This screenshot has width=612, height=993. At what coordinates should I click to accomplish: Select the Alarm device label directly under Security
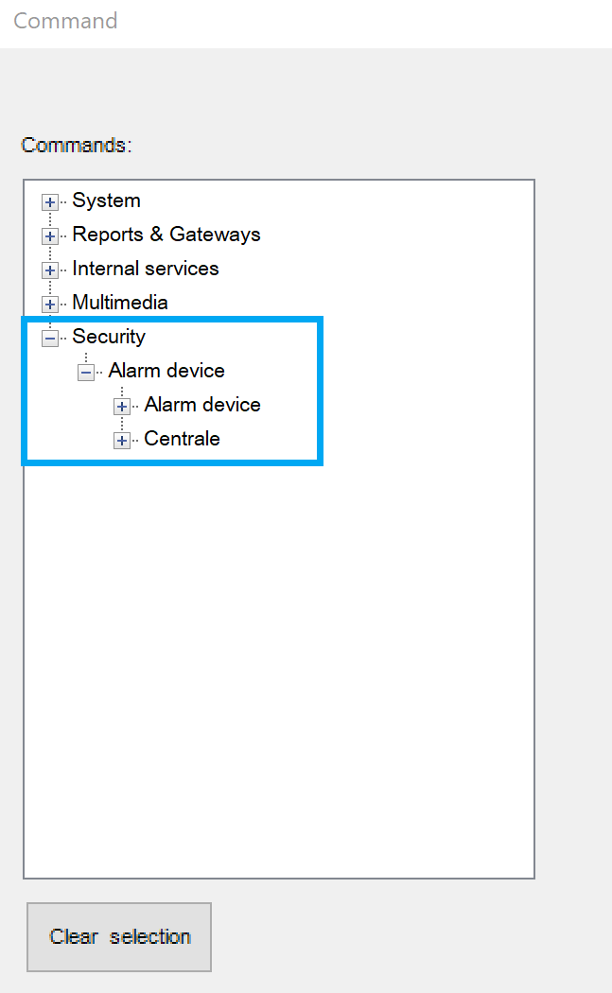166,371
